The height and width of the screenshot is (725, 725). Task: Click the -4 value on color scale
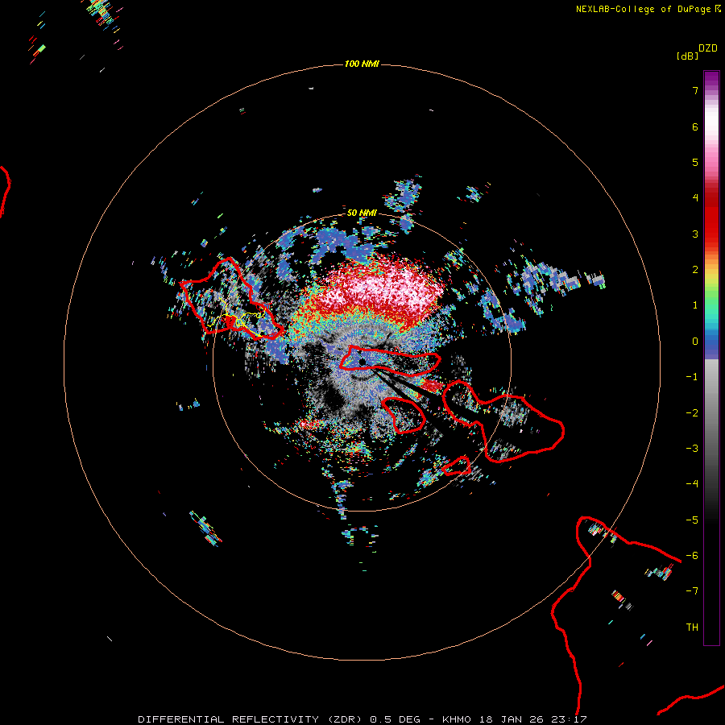pyautogui.click(x=692, y=484)
